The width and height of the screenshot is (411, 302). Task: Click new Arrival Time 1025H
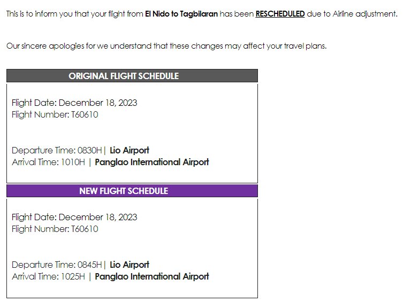[x=49, y=277]
